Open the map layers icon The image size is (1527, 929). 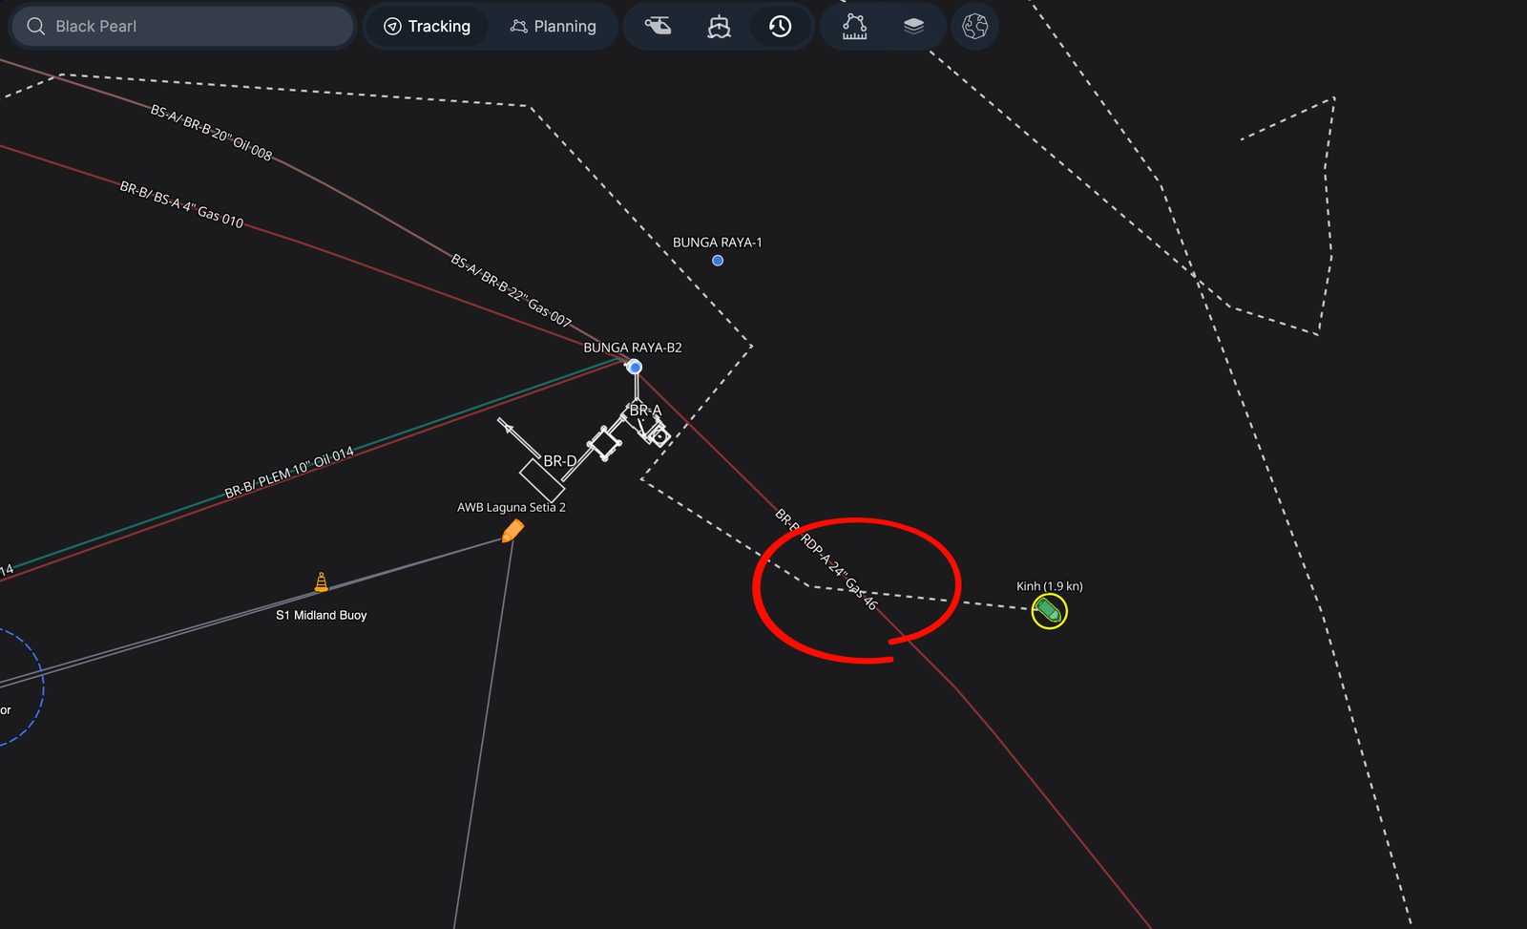coord(913,26)
